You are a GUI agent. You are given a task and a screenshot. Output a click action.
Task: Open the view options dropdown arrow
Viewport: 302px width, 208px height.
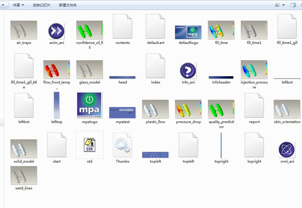[x=284, y=5]
